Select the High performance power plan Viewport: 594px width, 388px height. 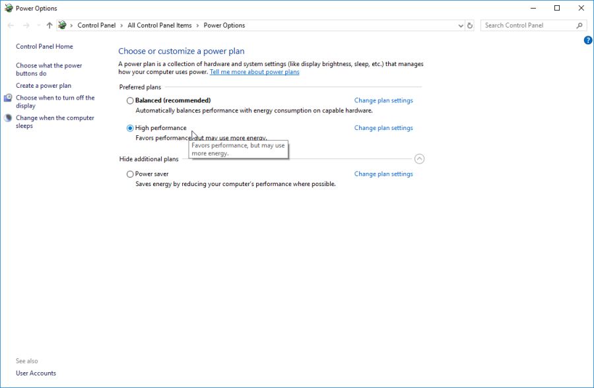[x=130, y=128]
